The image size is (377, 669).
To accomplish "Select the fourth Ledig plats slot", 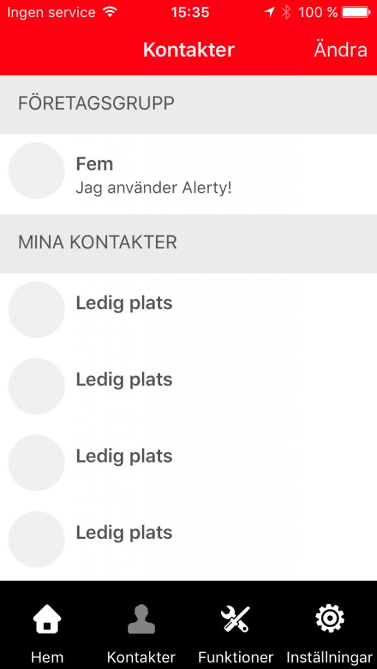I will pos(188,540).
